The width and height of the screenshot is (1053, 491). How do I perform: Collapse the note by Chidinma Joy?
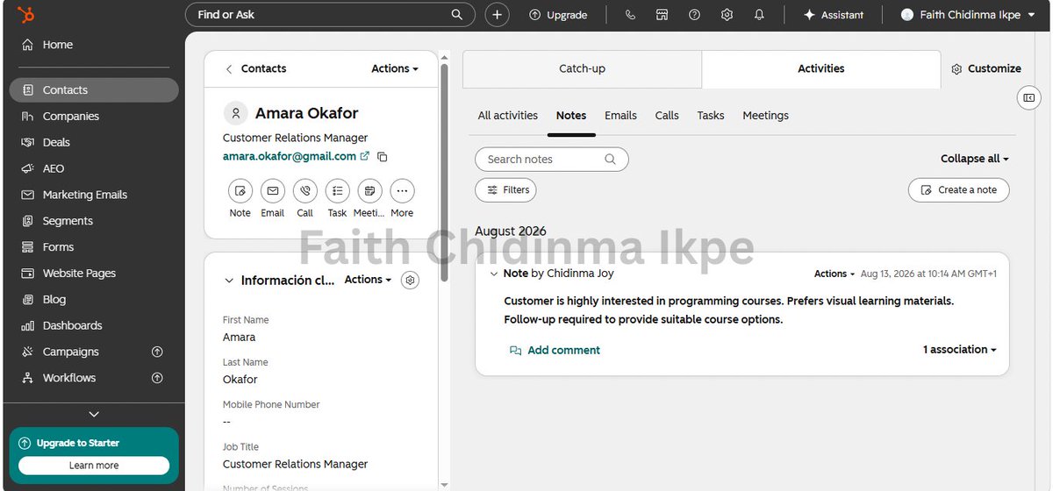point(494,274)
